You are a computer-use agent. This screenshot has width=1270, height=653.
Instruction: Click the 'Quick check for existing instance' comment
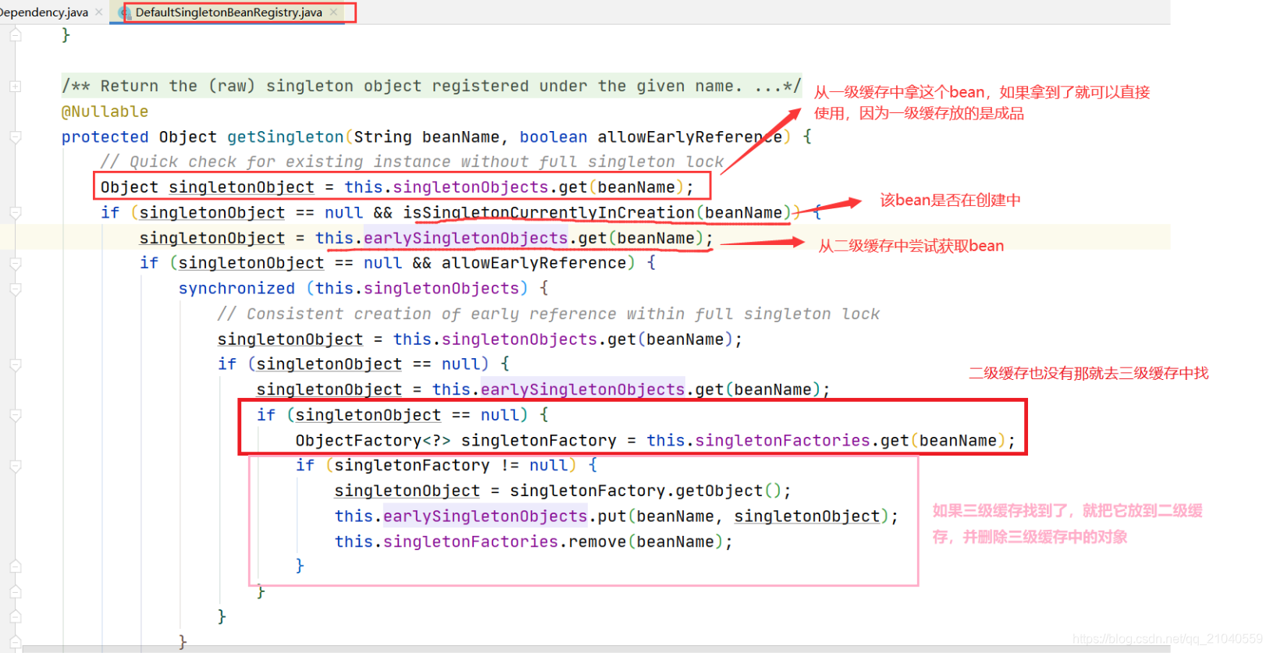point(412,161)
